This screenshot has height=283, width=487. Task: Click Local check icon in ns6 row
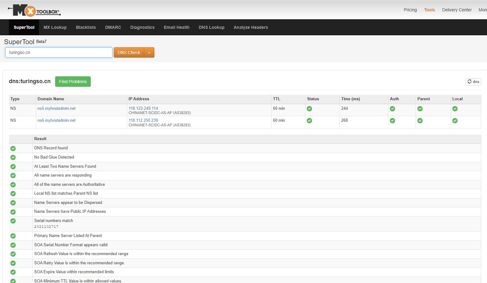(x=455, y=121)
